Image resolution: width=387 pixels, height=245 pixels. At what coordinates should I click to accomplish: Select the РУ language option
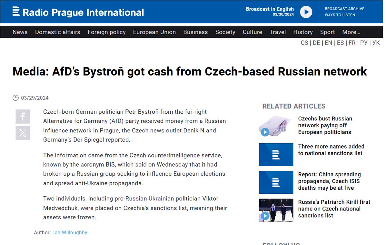click(364, 43)
